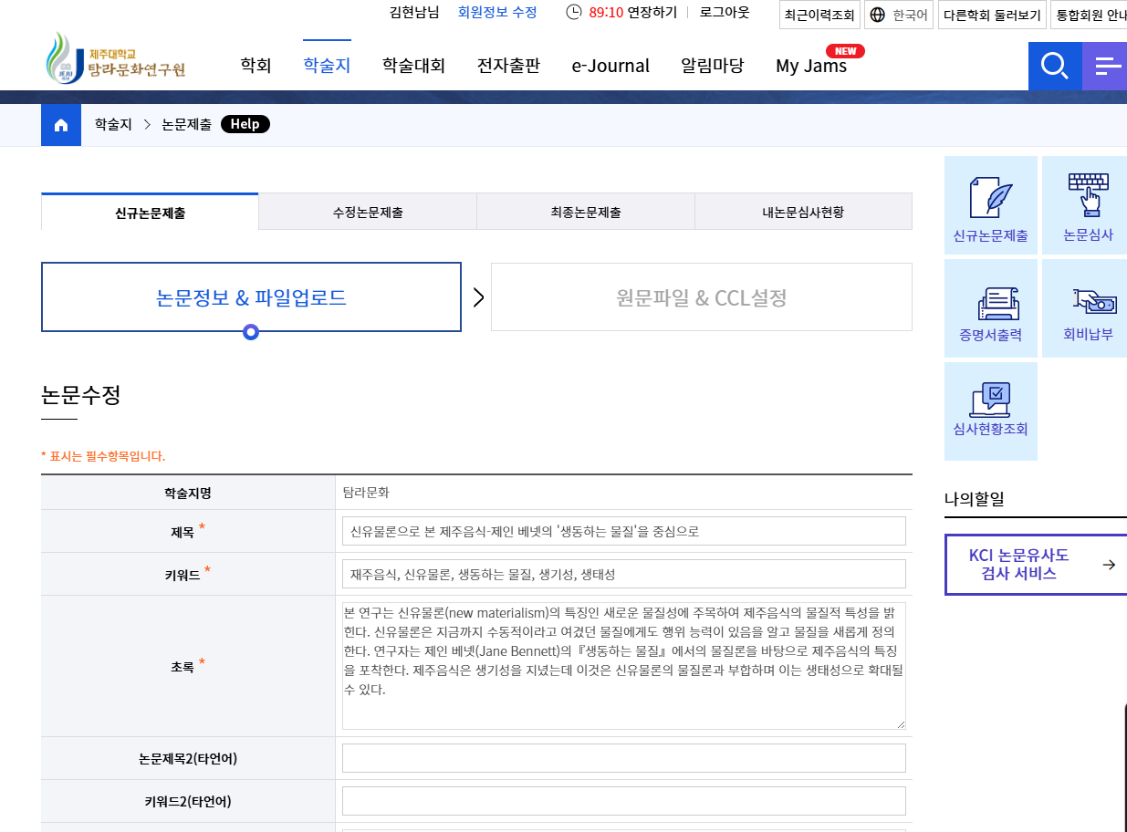Select 학술대회 in the navigation menu
The height and width of the screenshot is (832, 1127).
click(412, 66)
